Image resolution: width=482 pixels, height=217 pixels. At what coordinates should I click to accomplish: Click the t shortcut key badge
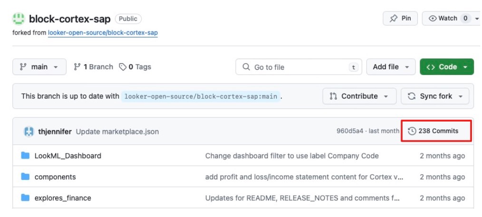pyautogui.click(x=354, y=67)
